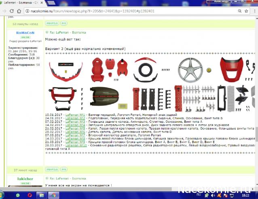Open the Opera icon in the taskbar
The image size is (258, 199).
tap(30, 195)
